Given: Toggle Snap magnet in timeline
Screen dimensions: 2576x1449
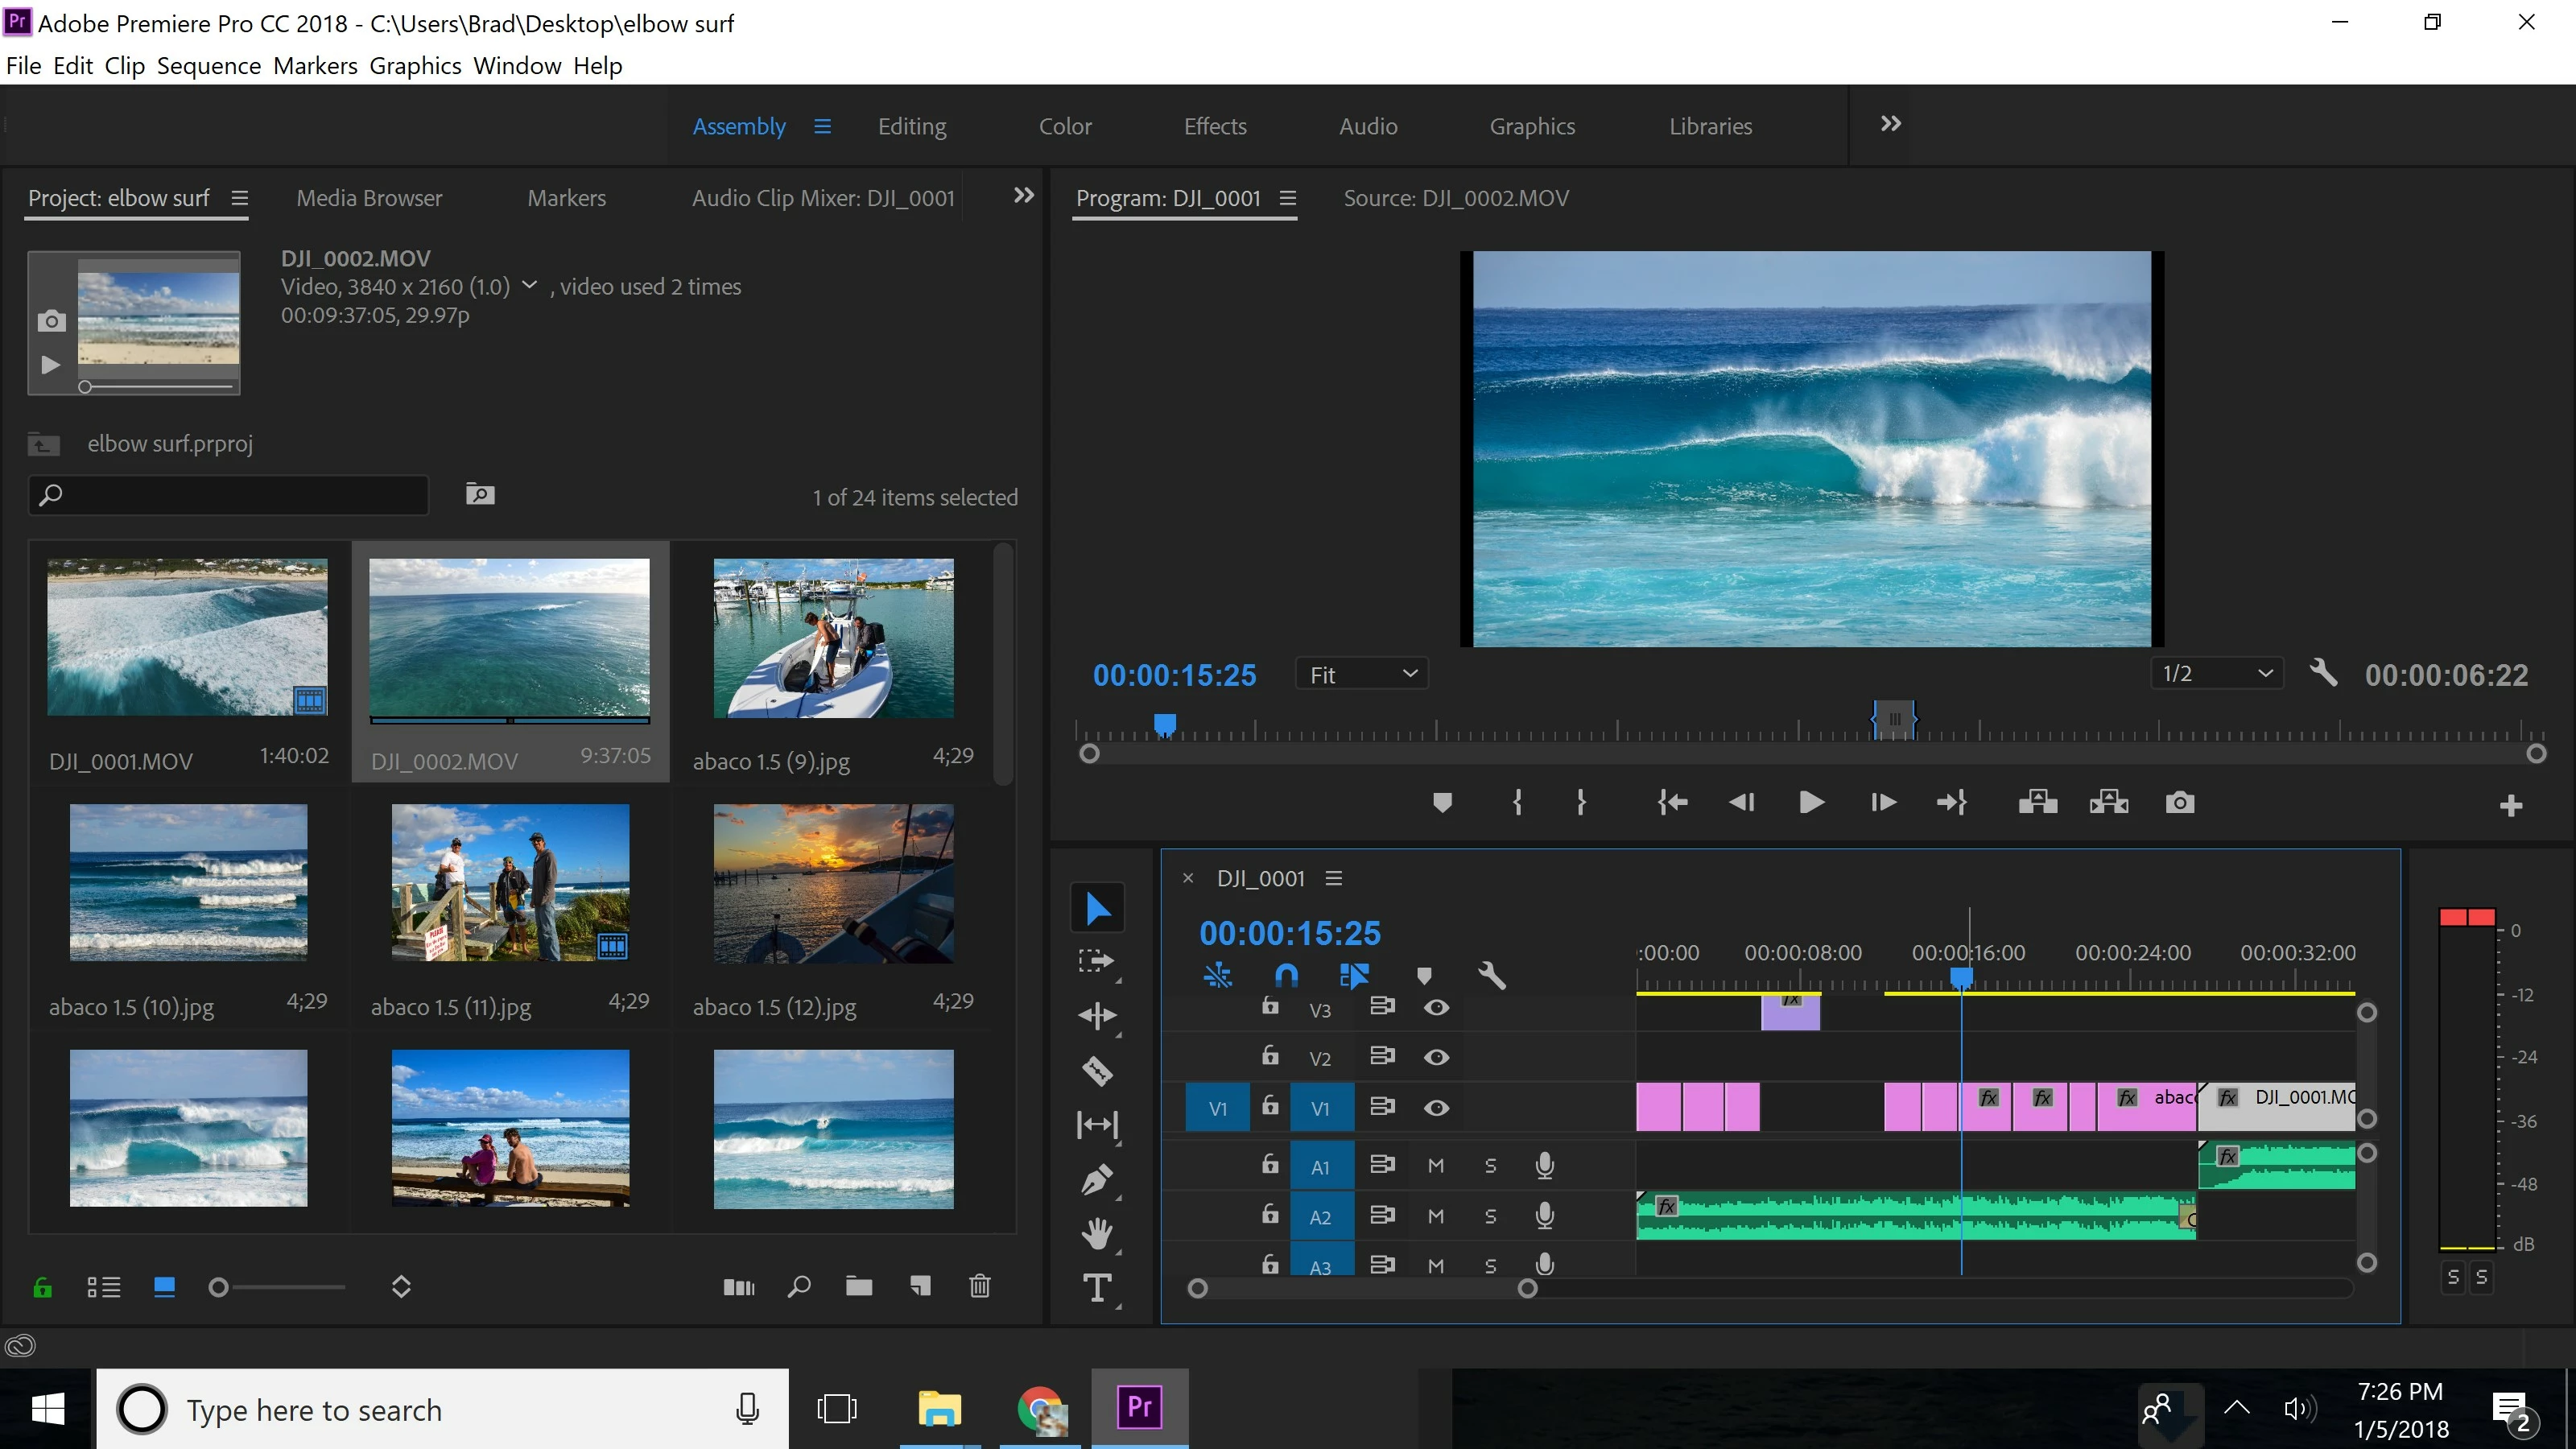Looking at the screenshot, I should pos(1286,975).
